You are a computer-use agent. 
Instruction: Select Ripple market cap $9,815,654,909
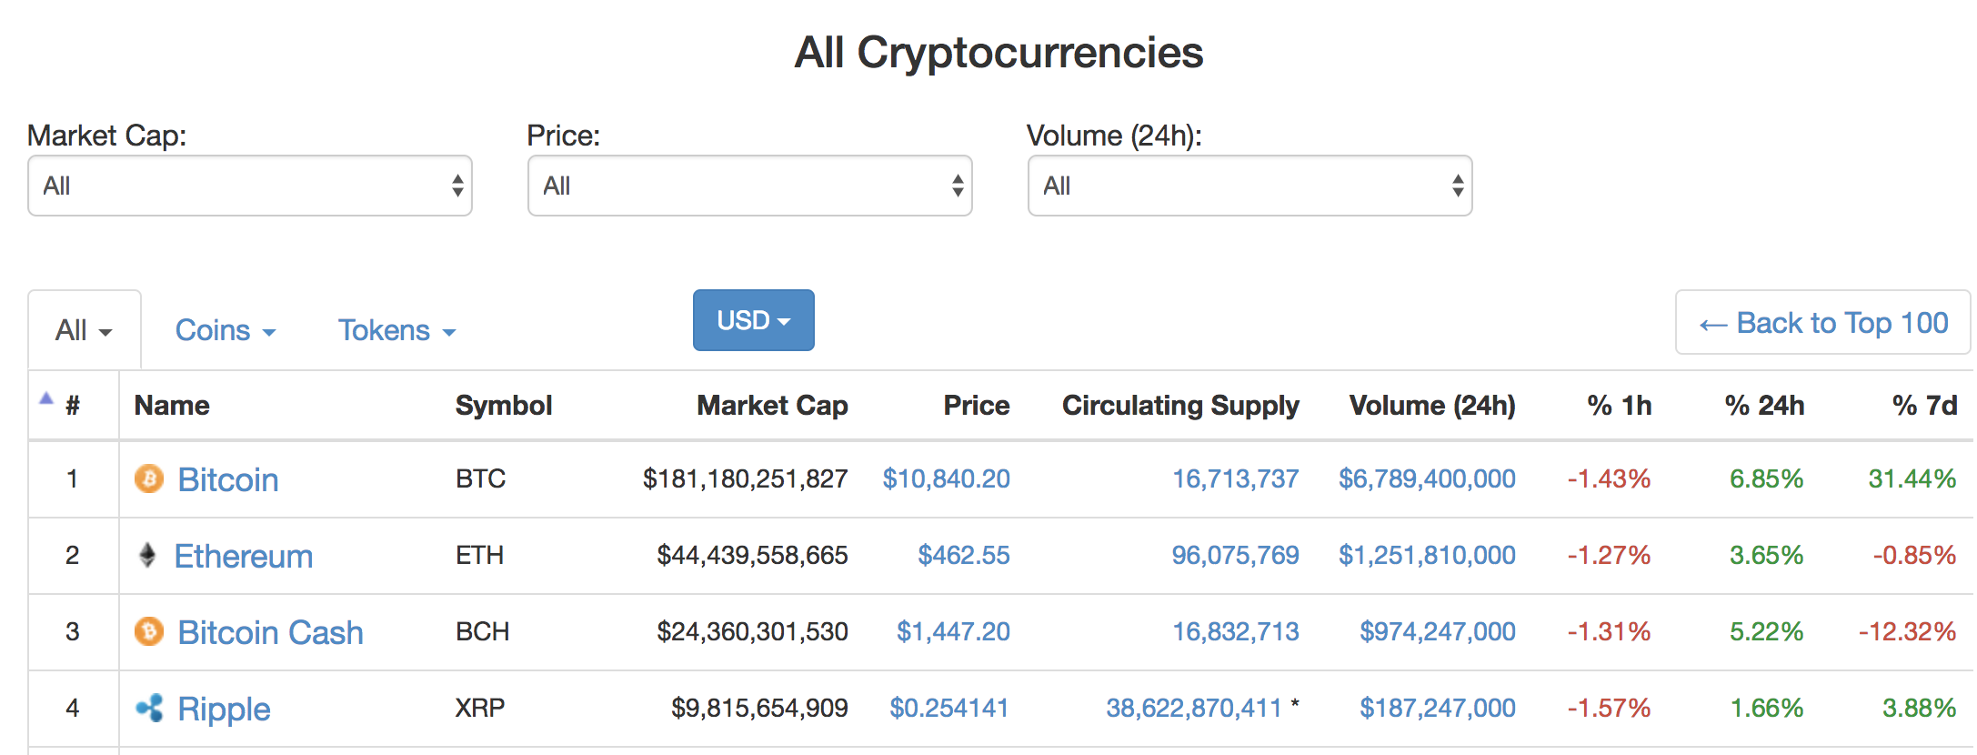point(760,708)
